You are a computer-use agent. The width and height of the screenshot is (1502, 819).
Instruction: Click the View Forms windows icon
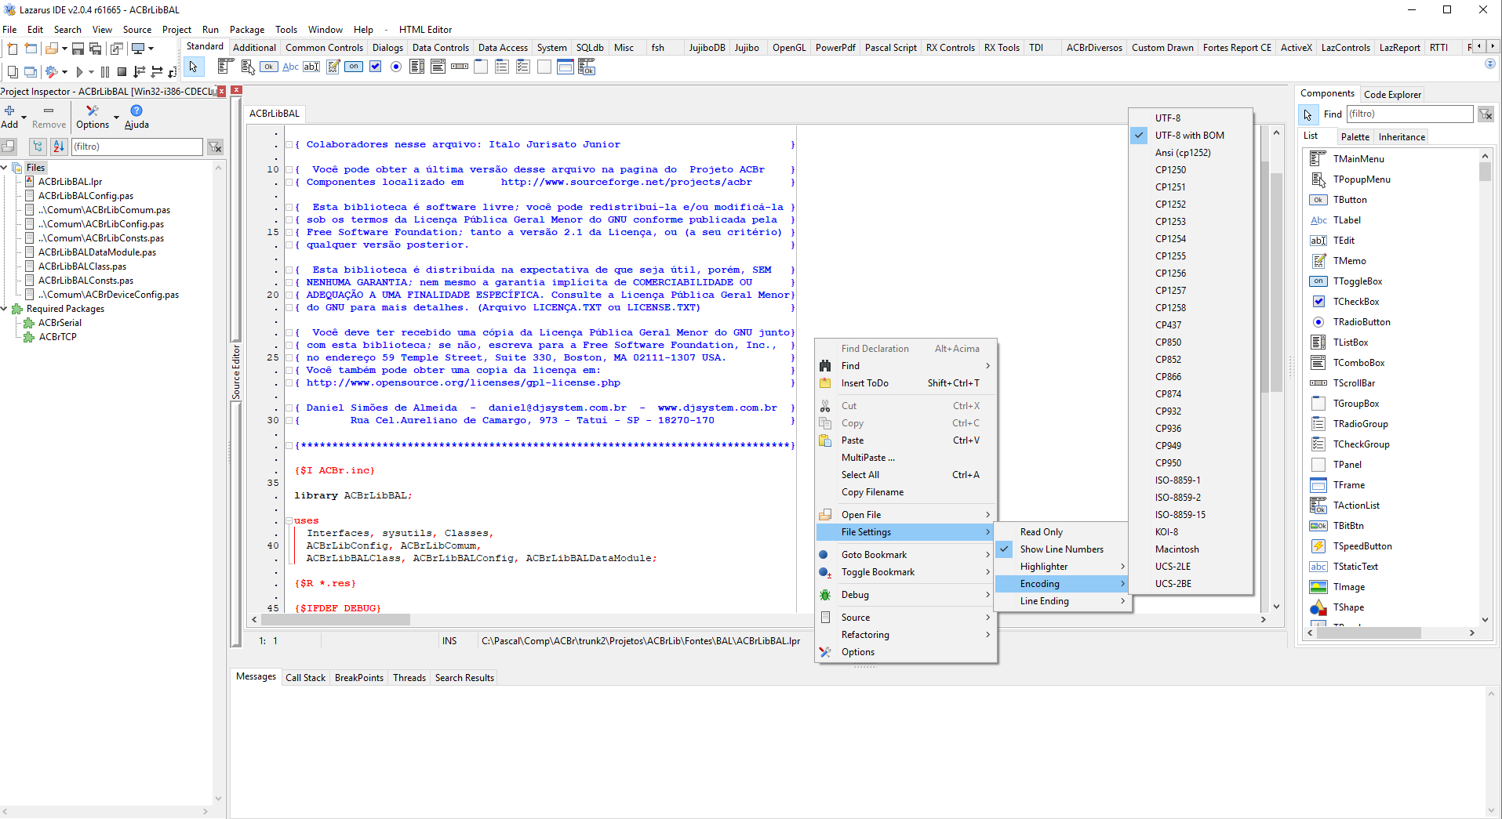[31, 72]
